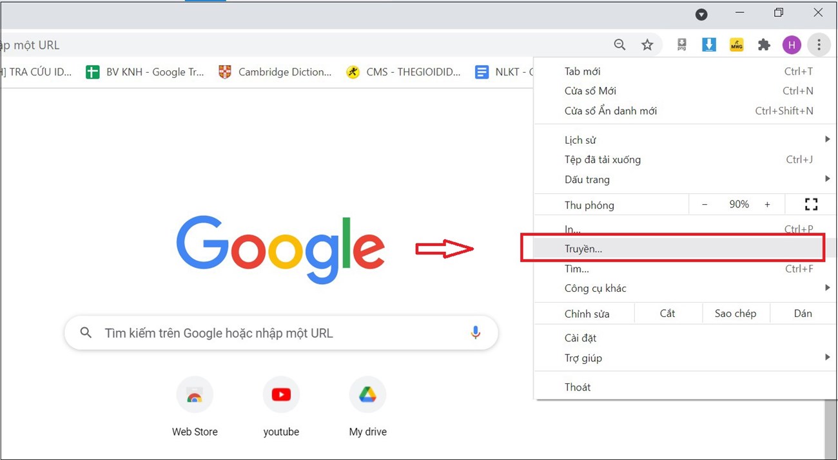Click the PNG save extension icon
838x460 pixels.
point(681,45)
